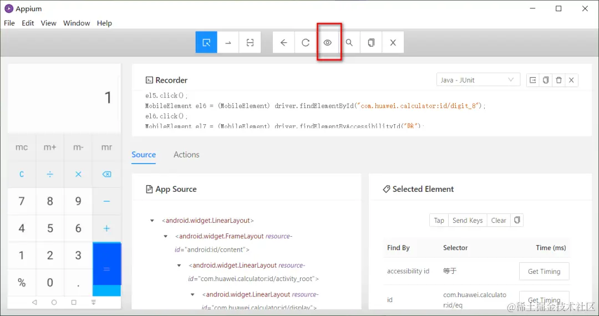Close the Recorder panel
Screen dimensions: 599x316
571,80
